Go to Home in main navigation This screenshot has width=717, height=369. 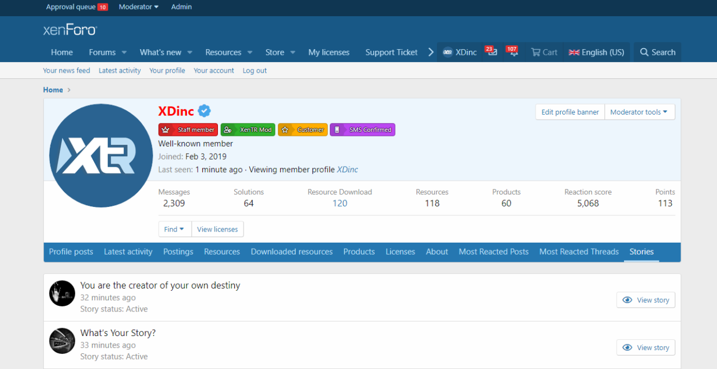pos(62,52)
